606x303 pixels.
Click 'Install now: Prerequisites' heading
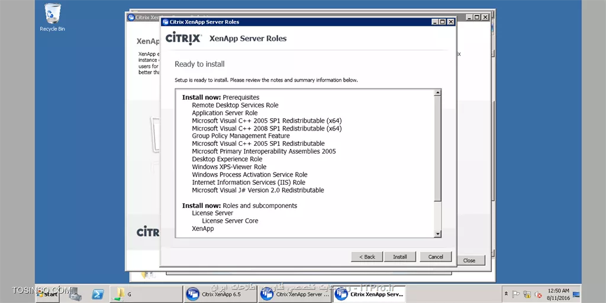click(x=221, y=97)
